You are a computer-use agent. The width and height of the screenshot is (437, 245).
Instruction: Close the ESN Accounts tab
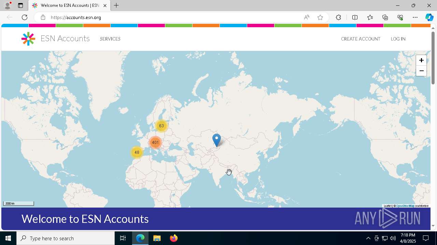pyautogui.click(x=105, y=5)
